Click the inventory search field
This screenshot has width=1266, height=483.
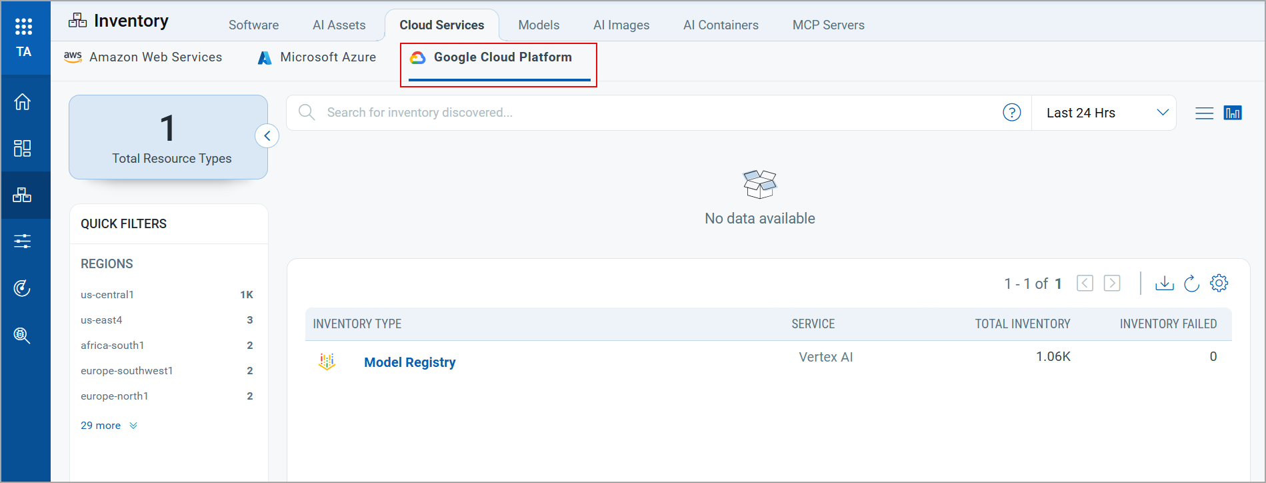pyautogui.click(x=659, y=113)
